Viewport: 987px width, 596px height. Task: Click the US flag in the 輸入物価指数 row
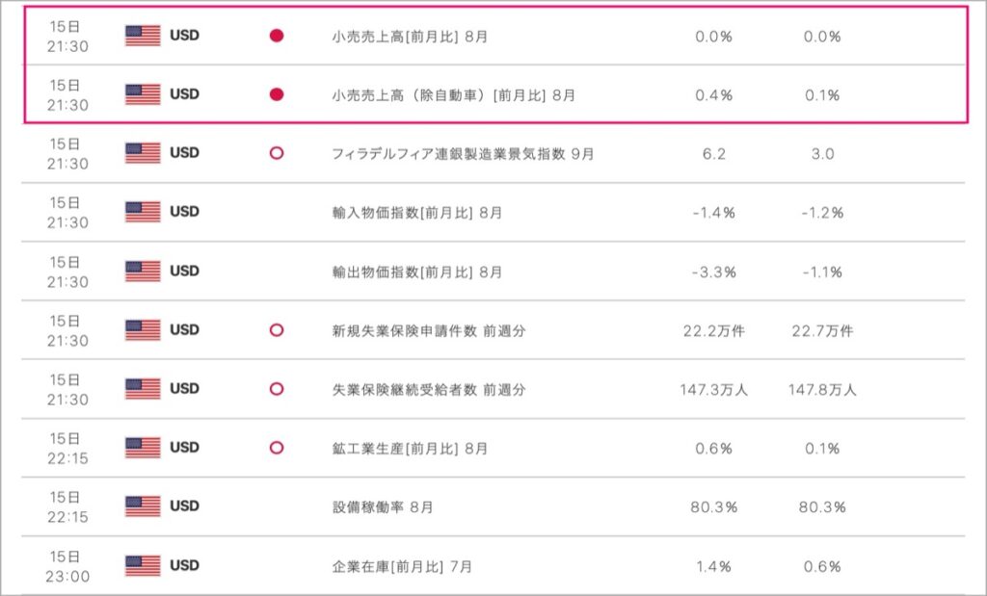[143, 212]
